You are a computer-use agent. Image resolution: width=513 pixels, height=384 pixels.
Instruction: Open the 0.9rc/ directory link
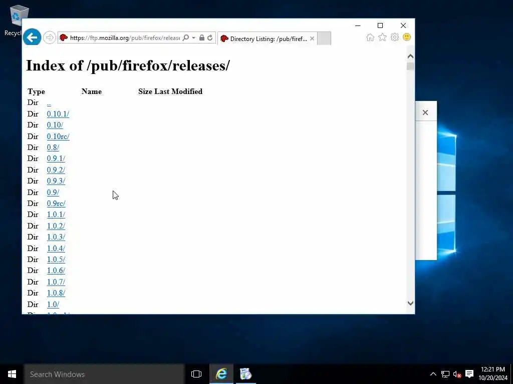tap(56, 204)
